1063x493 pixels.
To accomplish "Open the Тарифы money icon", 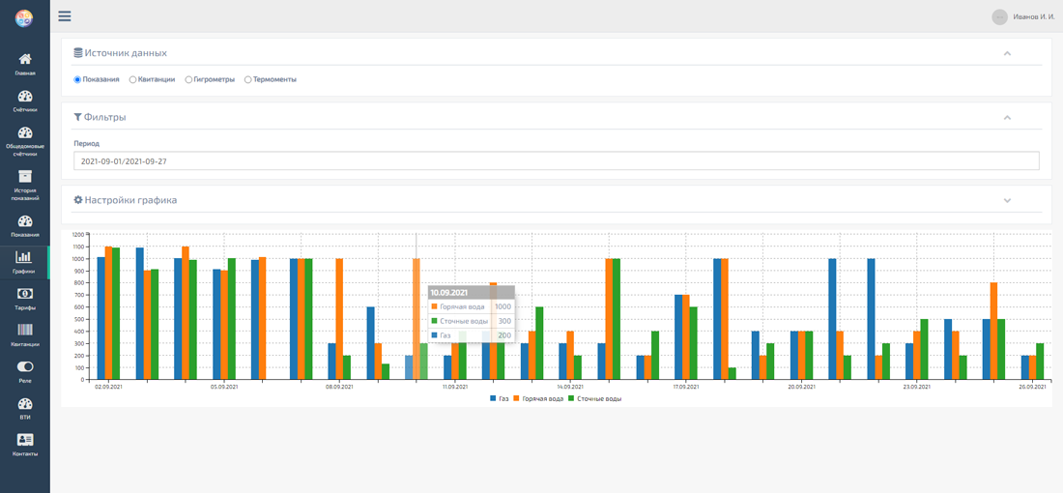I will pyautogui.click(x=25, y=295).
